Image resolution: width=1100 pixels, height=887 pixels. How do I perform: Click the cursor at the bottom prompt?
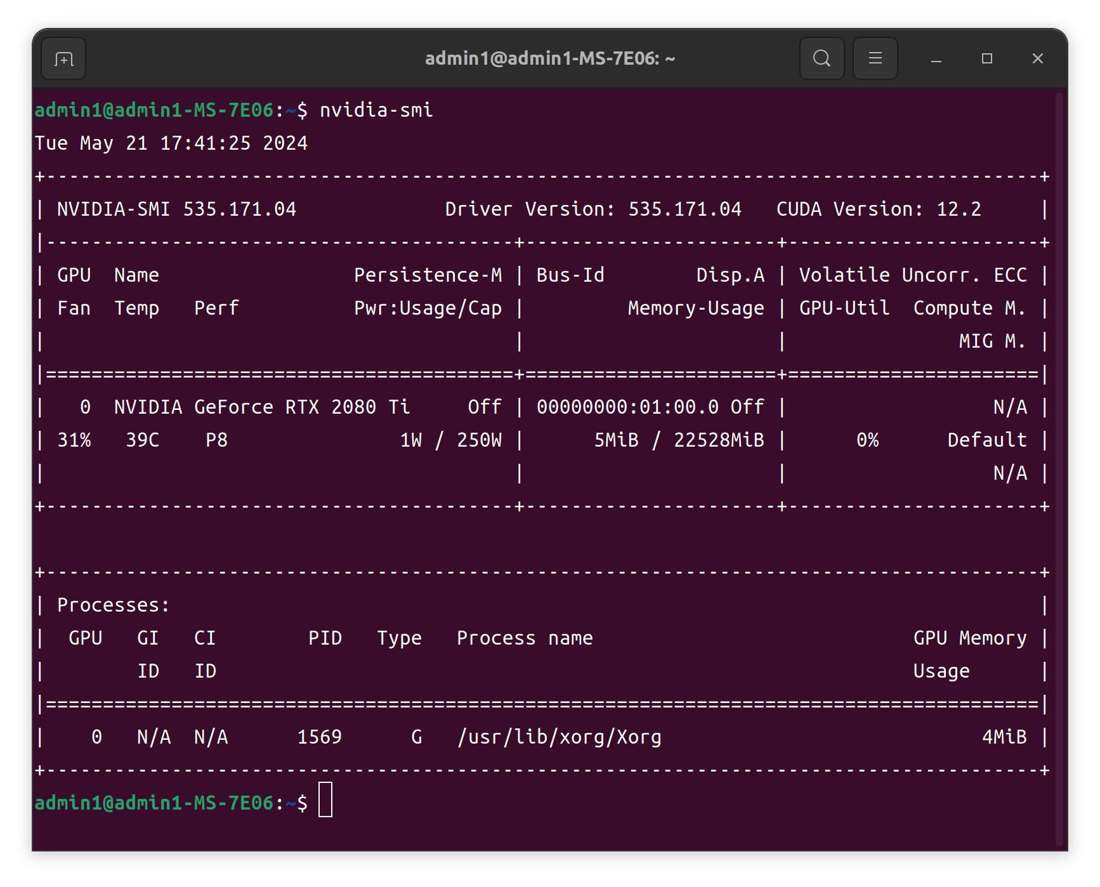pos(325,800)
